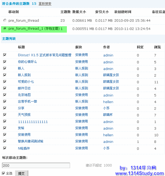Open author 玻璃杯 for 天气预报 thread
The width and height of the screenshot is (165, 176).
pyautogui.click(x=108, y=115)
